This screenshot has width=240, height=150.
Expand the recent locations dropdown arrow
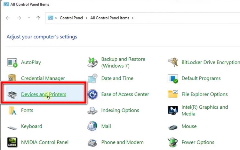tap(29, 18)
